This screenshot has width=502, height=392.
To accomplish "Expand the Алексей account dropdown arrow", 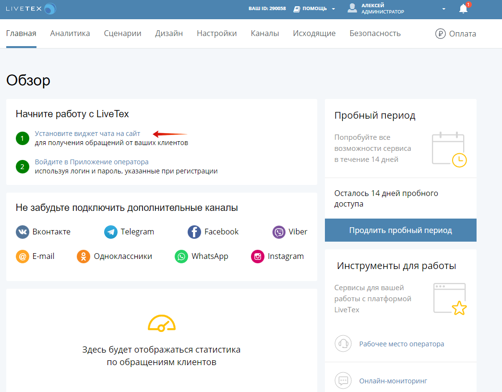I will click(x=444, y=9).
